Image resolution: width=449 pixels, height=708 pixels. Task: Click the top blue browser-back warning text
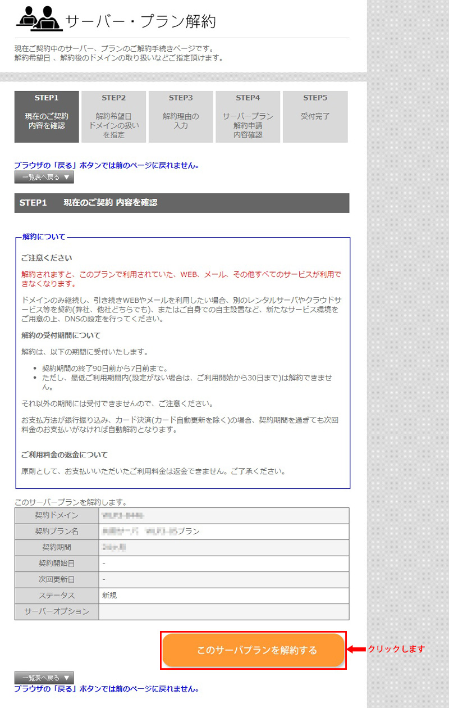[x=107, y=165]
